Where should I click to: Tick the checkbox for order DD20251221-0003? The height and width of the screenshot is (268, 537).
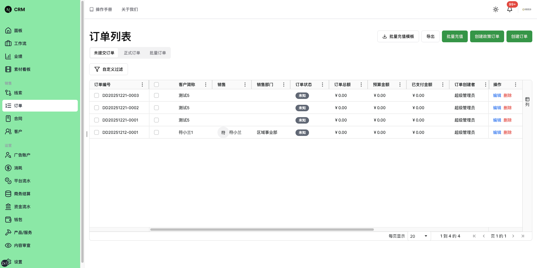coord(97,95)
